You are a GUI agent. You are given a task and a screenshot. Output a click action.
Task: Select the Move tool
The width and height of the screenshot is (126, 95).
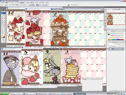pos(4,15)
